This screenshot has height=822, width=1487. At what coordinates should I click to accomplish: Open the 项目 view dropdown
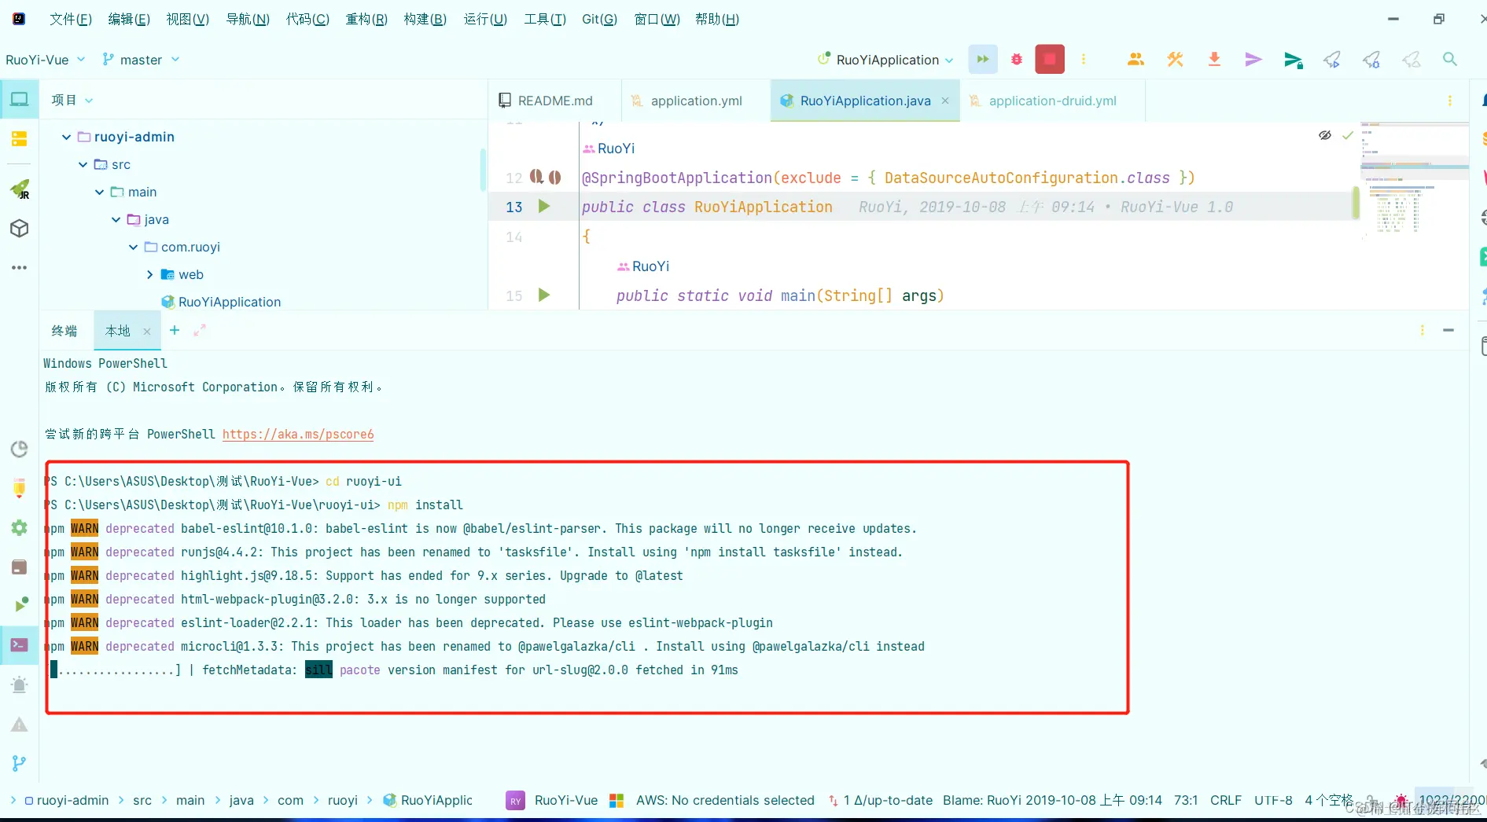(x=72, y=100)
